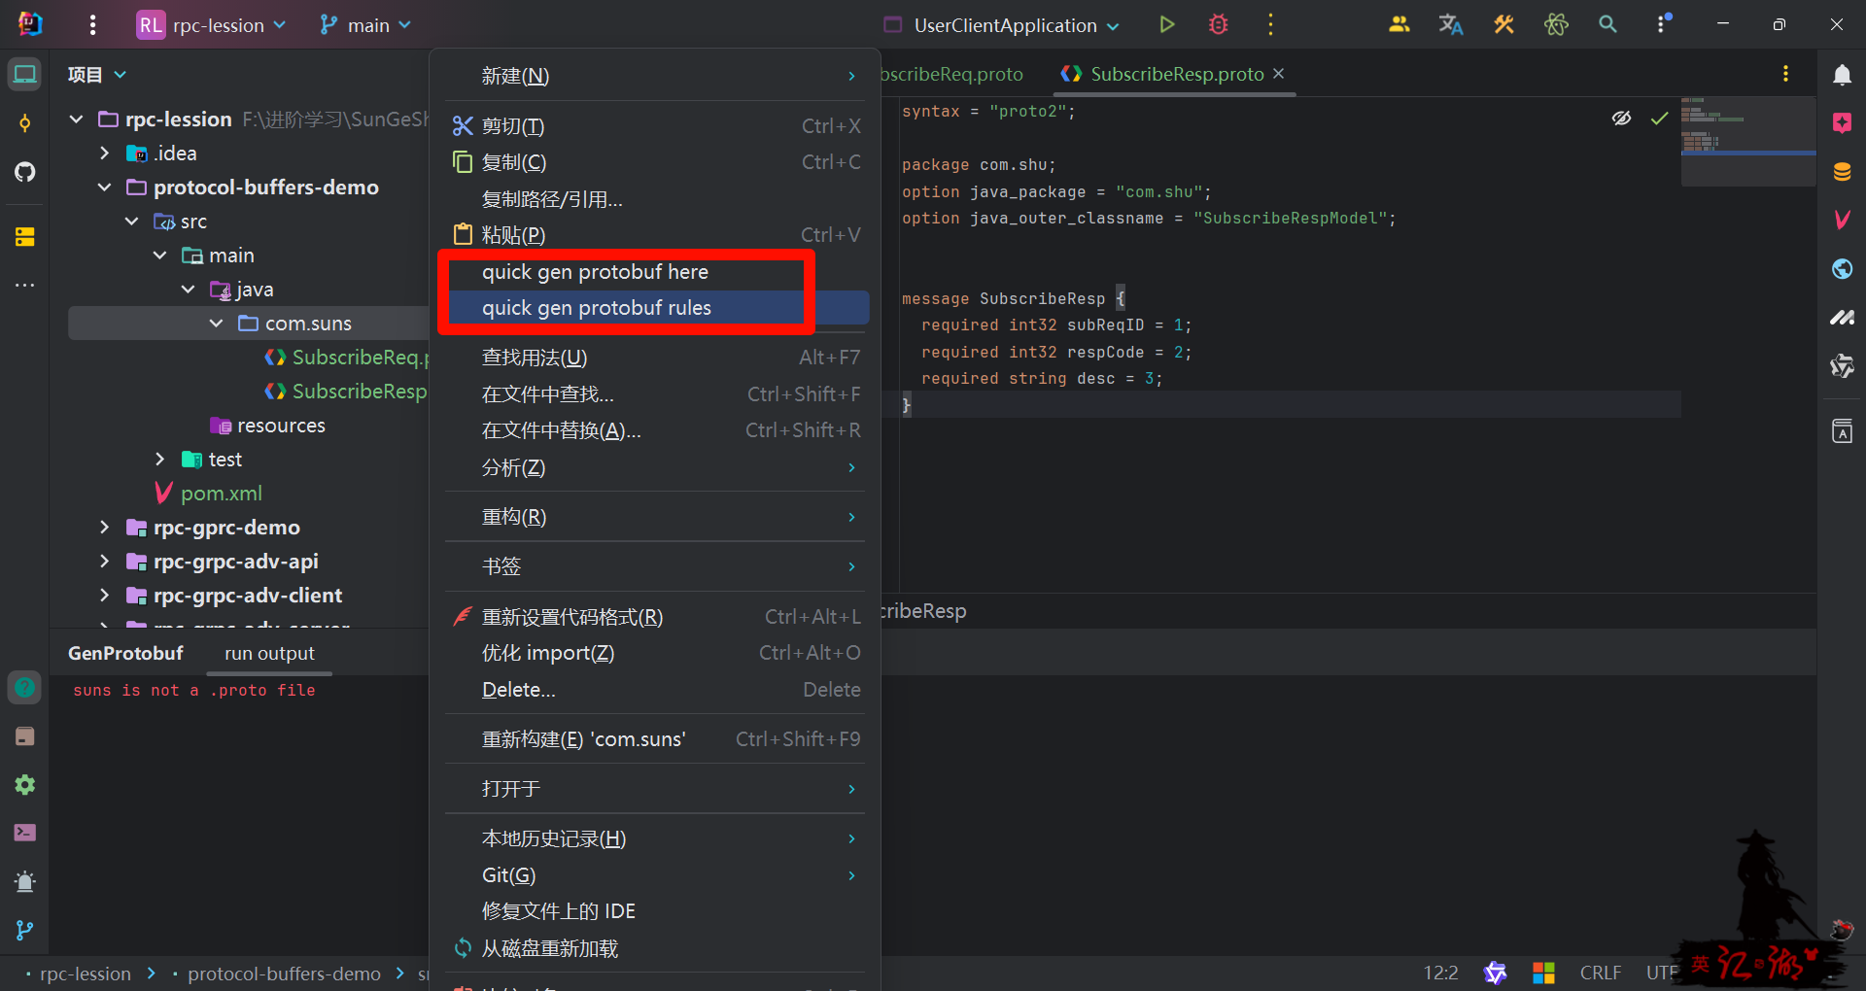This screenshot has height=991, width=1866.
Task: Click the Debug bug icon
Action: click(x=1218, y=25)
